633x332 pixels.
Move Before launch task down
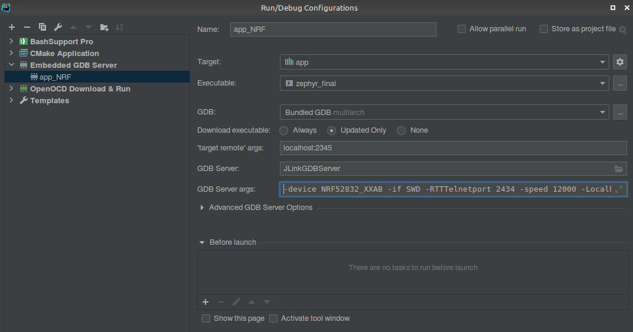point(267,302)
